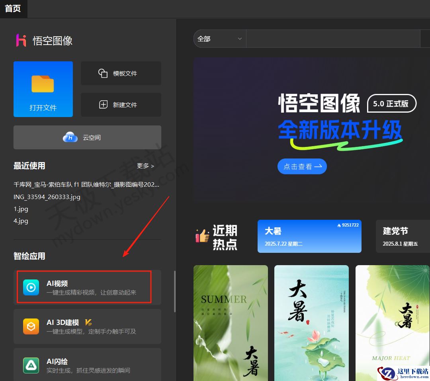430x381 pixels.
Task: Click the 悟空图像 logo icon
Action: tap(21, 40)
